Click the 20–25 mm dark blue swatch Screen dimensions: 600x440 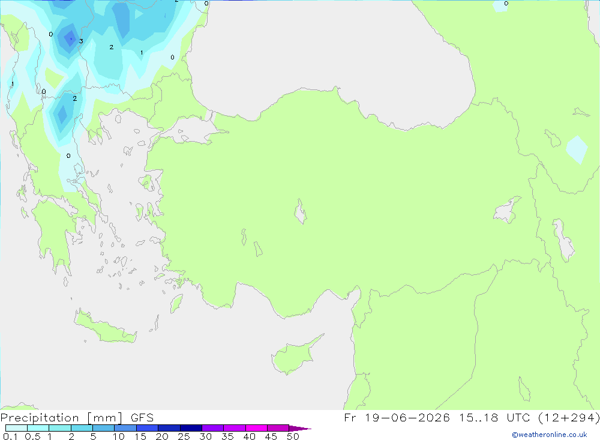point(169,428)
